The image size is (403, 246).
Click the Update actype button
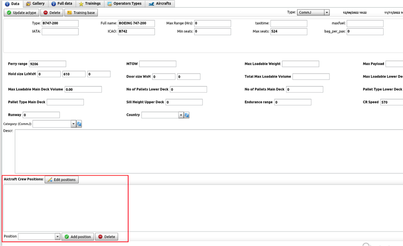coord(21,13)
